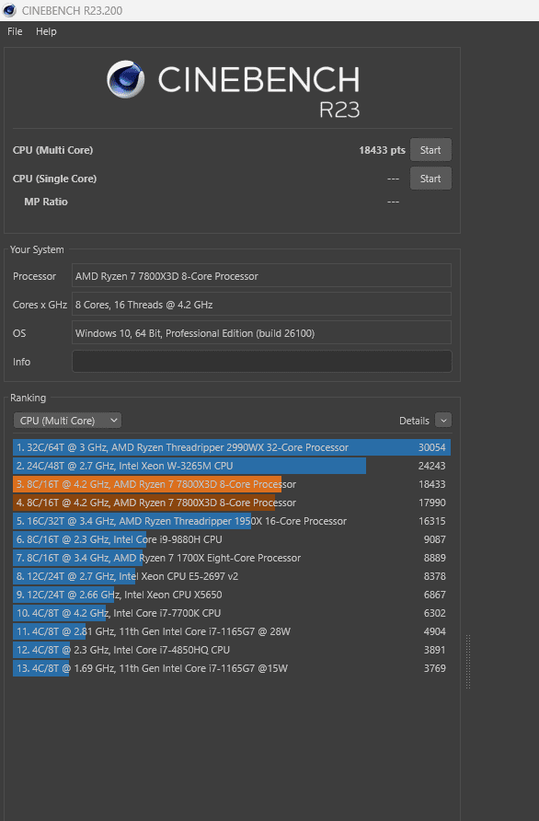Viewport: 539px width, 821px height.
Task: Click the Processor name field
Action: pos(261,276)
